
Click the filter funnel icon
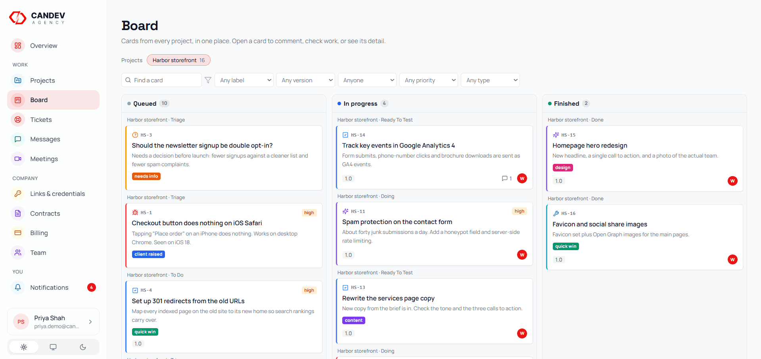pyautogui.click(x=208, y=80)
